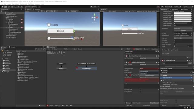The width and height of the screenshot is (194, 109).
Task: Toggle the Preview checkbox in Actions browser
Action: point(161,106)
